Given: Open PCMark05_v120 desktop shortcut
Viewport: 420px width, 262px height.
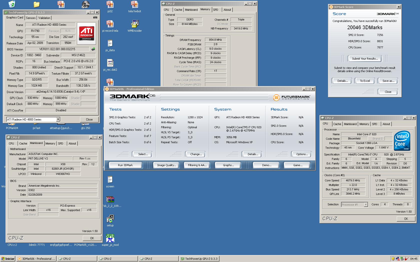Looking at the screenshot, I should 85,245.
